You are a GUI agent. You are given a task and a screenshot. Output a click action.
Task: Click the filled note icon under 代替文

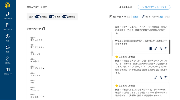coord(150,49)
